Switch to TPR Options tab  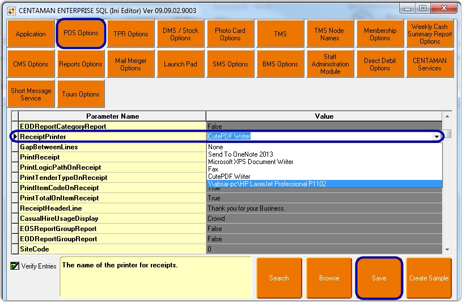(130, 34)
